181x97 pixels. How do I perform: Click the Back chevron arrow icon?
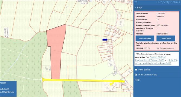pyautogui.click(x=135, y=8)
